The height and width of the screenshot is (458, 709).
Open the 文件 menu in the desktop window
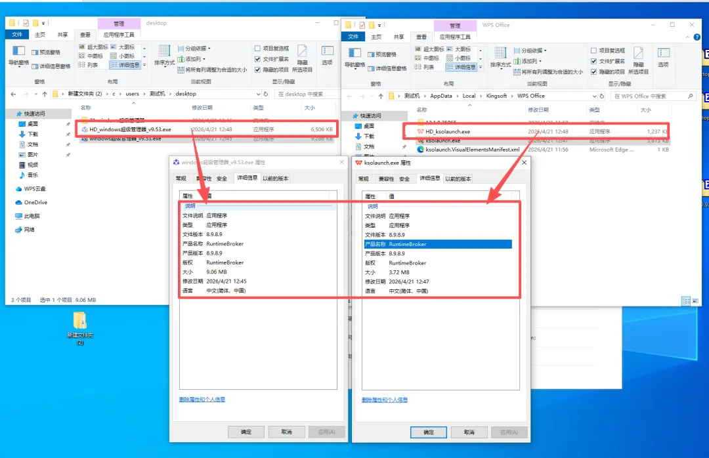[17, 35]
